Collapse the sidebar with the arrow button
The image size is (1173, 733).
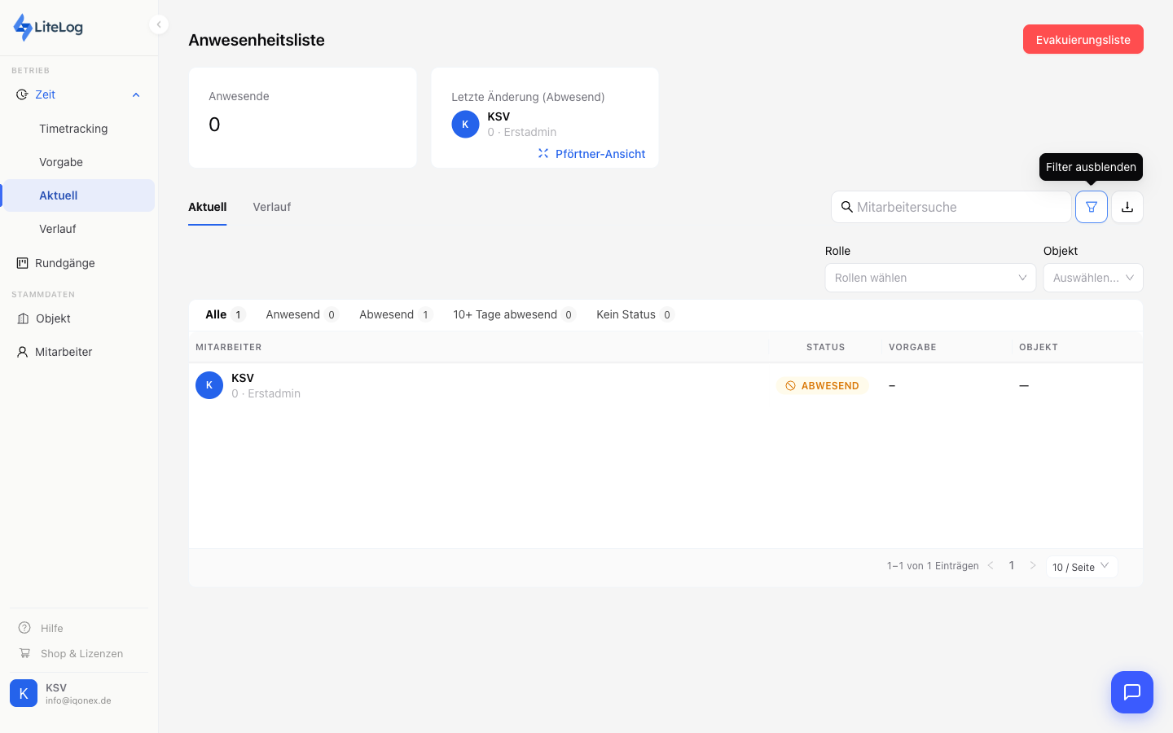(159, 24)
